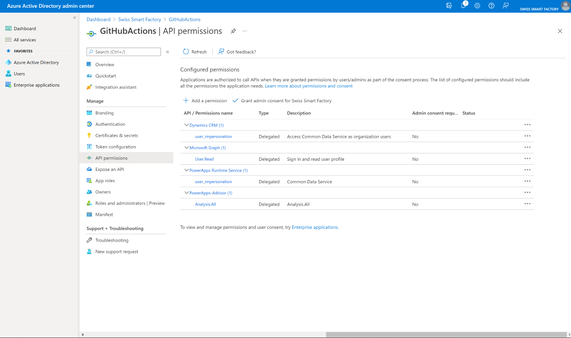Click the scrollbar left arrow

click(x=82, y=335)
